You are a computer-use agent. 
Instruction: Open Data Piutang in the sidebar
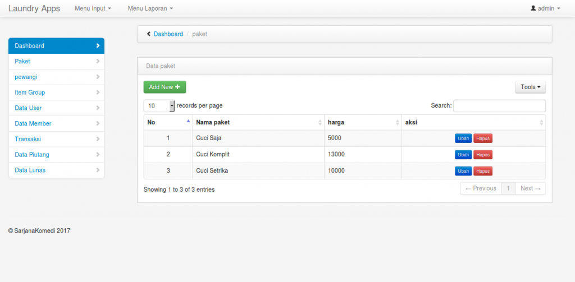(x=57, y=155)
